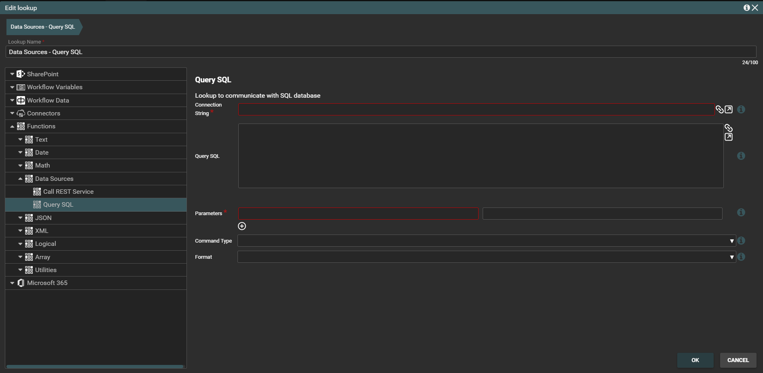The width and height of the screenshot is (763, 373).
Task: Show info for the Parameters field
Action: click(x=741, y=212)
